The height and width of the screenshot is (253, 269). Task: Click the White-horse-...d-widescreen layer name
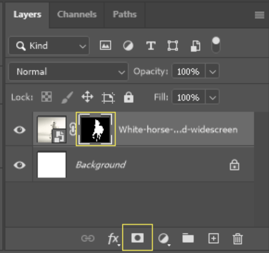click(178, 130)
